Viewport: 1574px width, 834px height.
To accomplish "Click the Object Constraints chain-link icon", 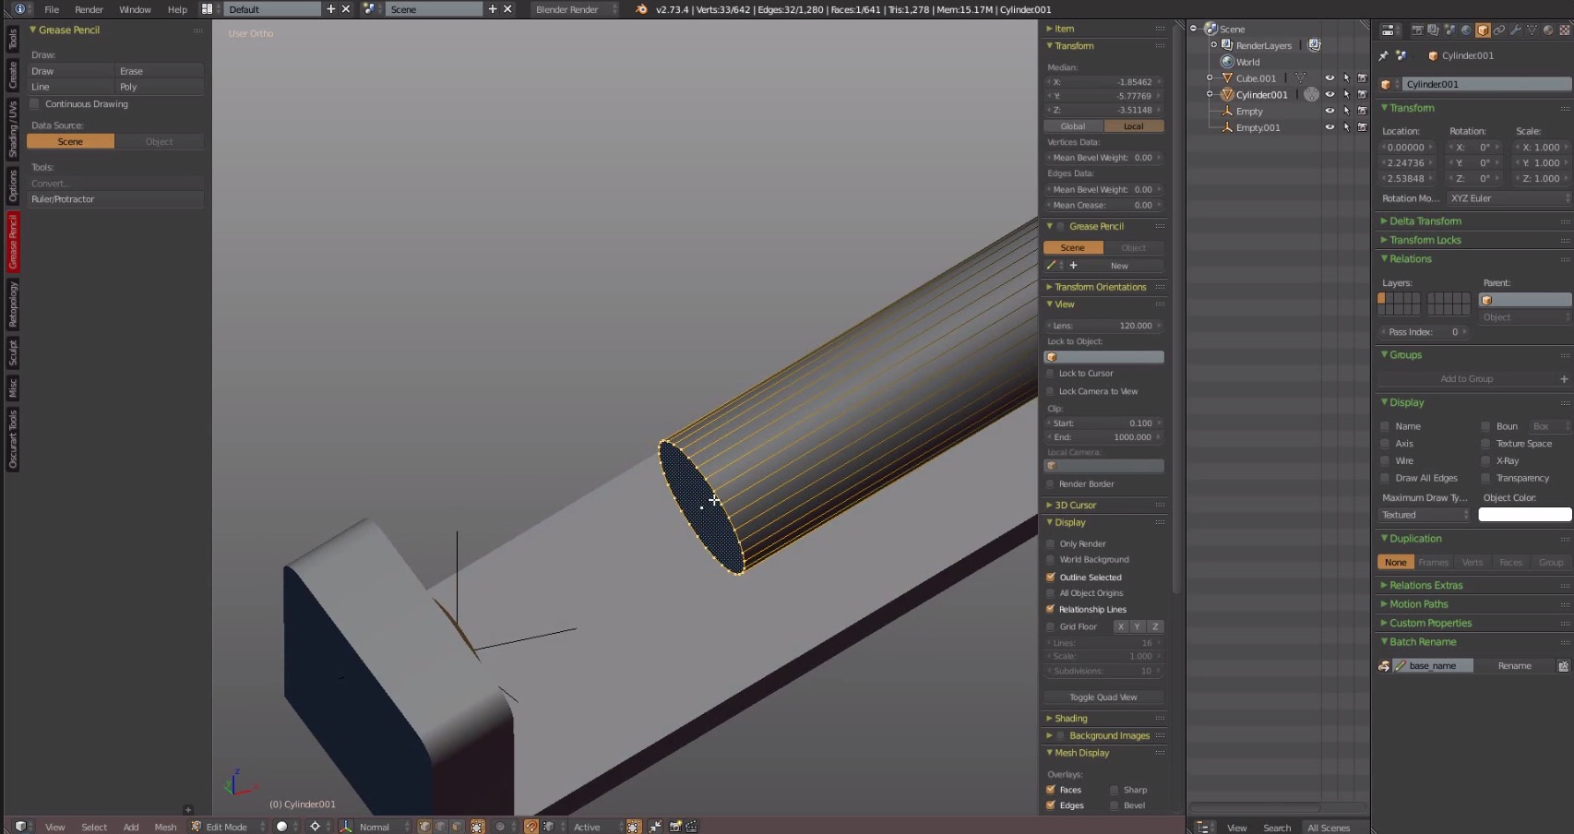I will [1499, 30].
